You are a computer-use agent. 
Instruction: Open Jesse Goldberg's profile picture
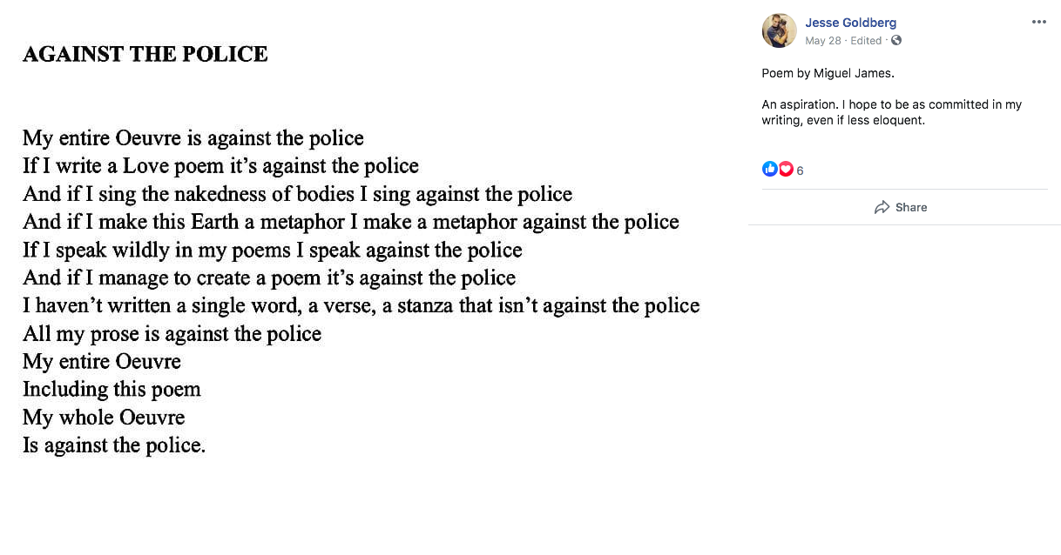[779, 30]
